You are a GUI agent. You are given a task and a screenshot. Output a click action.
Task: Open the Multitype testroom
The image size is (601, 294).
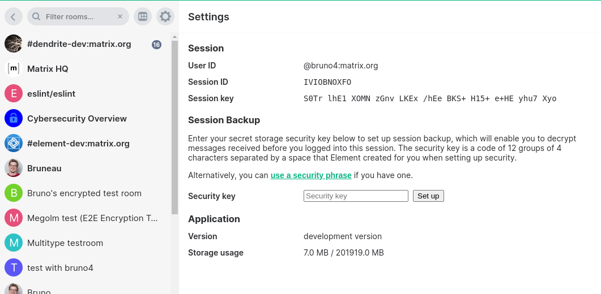(65, 243)
